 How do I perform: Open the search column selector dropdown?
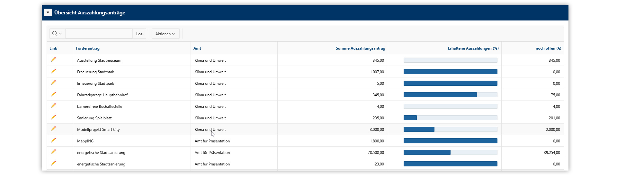tap(57, 34)
